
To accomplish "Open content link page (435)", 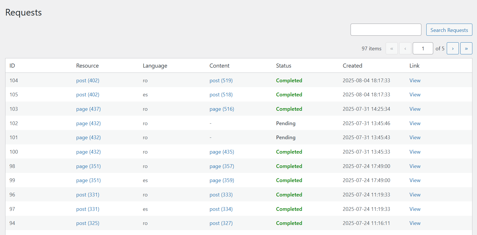I will 222,152.
